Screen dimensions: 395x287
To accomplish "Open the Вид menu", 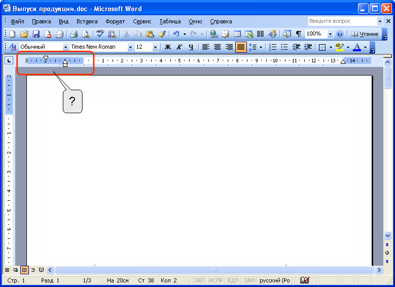I will click(x=64, y=21).
